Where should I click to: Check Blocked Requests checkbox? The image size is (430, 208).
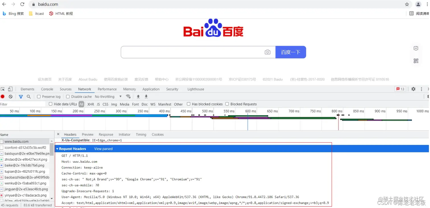(227, 104)
